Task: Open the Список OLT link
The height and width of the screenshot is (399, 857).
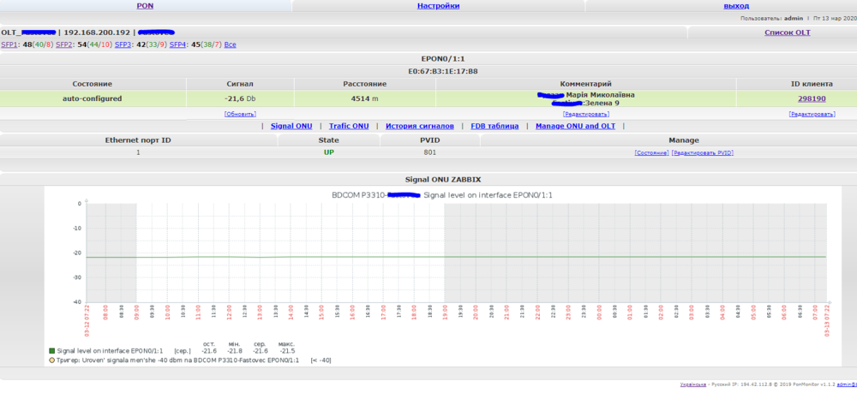Action: pos(787,32)
